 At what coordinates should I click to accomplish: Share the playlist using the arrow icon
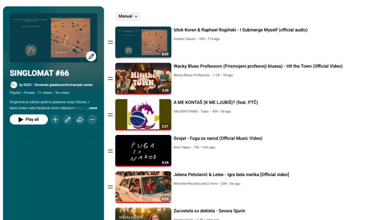point(80,120)
